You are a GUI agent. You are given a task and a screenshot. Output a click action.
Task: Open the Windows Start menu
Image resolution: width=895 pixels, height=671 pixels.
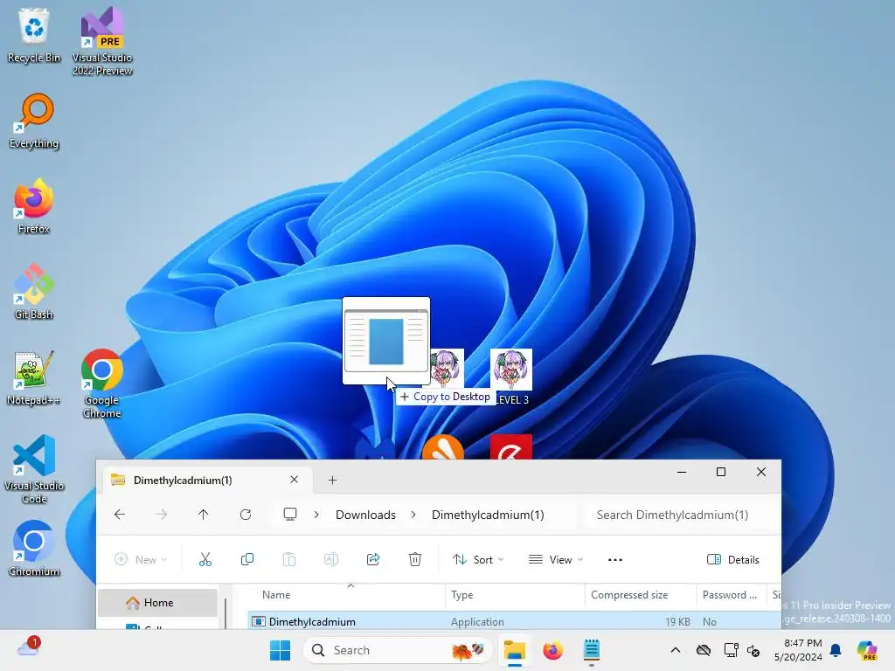point(280,650)
